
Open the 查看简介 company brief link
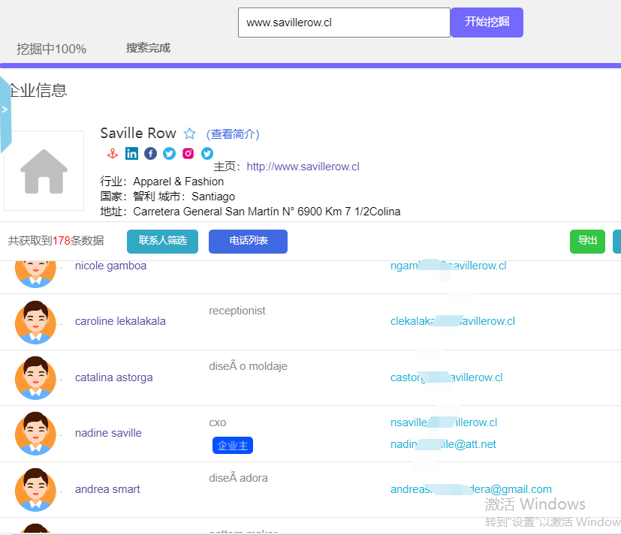(233, 134)
